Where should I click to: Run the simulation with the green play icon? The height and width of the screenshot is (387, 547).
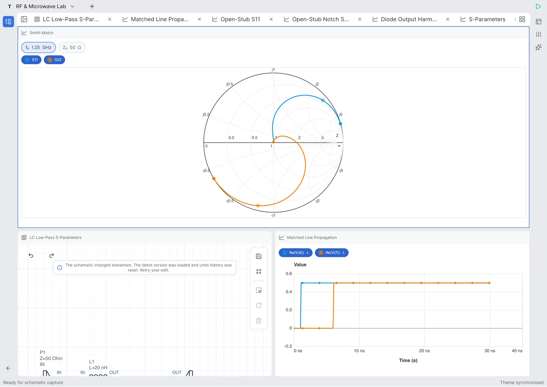[538, 6]
